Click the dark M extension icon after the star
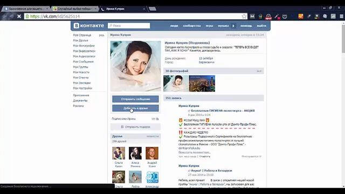Screen dimensions: 345x194 click(x=252, y=16)
